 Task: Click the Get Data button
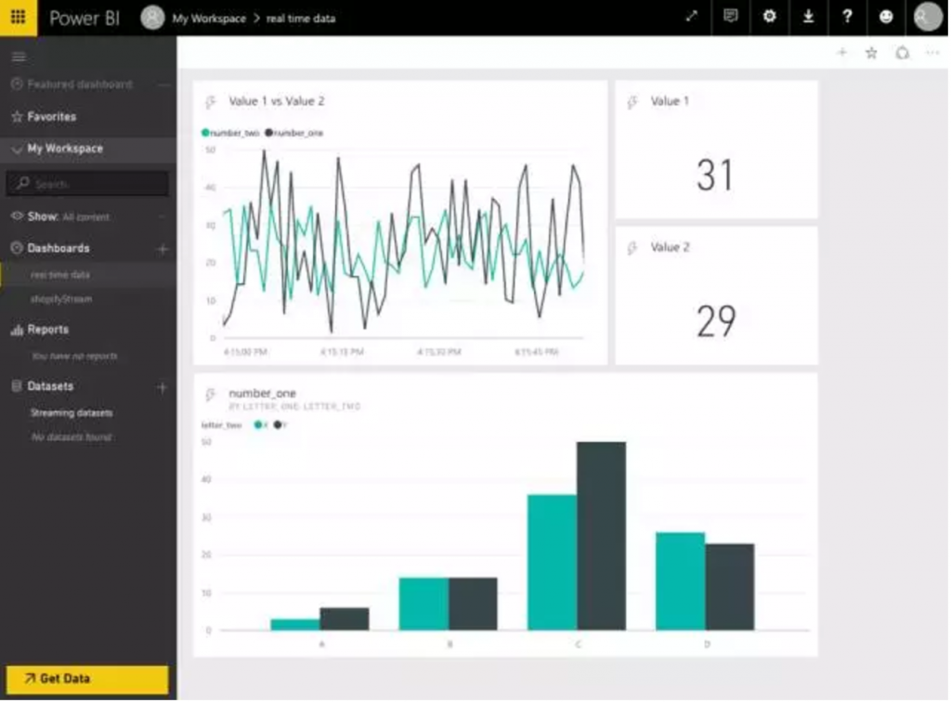87,679
